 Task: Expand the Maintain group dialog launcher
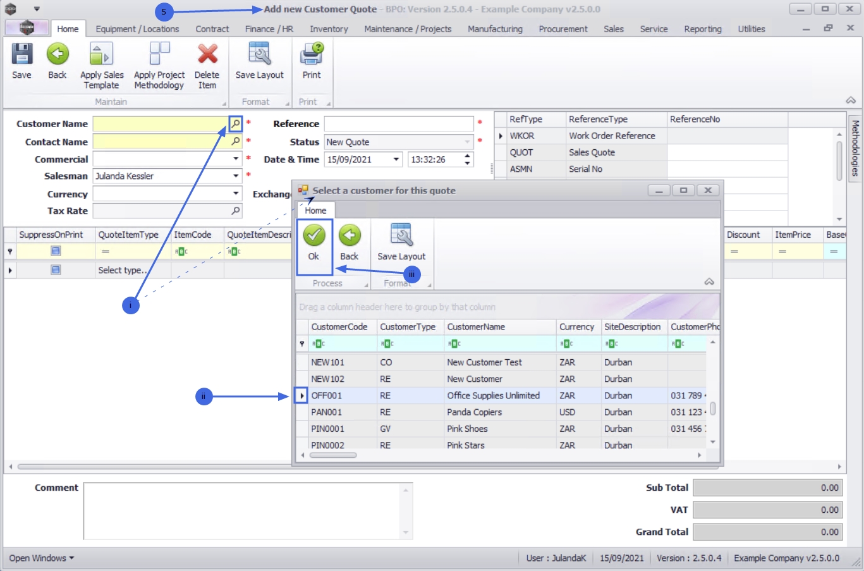(224, 103)
